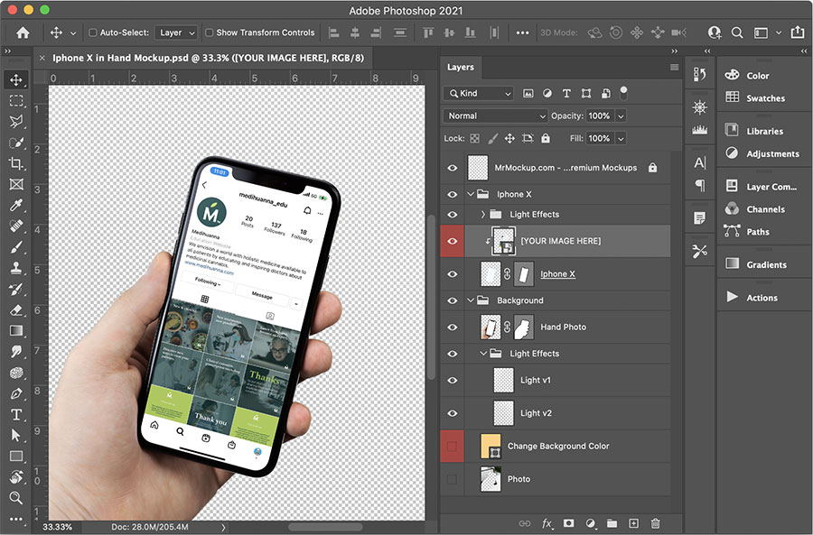Collapse the Background group
The image size is (813, 535).
471,300
